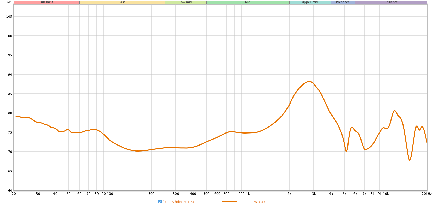Click the 20kHz label on frequency axis
434x206 pixels.
coord(427,194)
